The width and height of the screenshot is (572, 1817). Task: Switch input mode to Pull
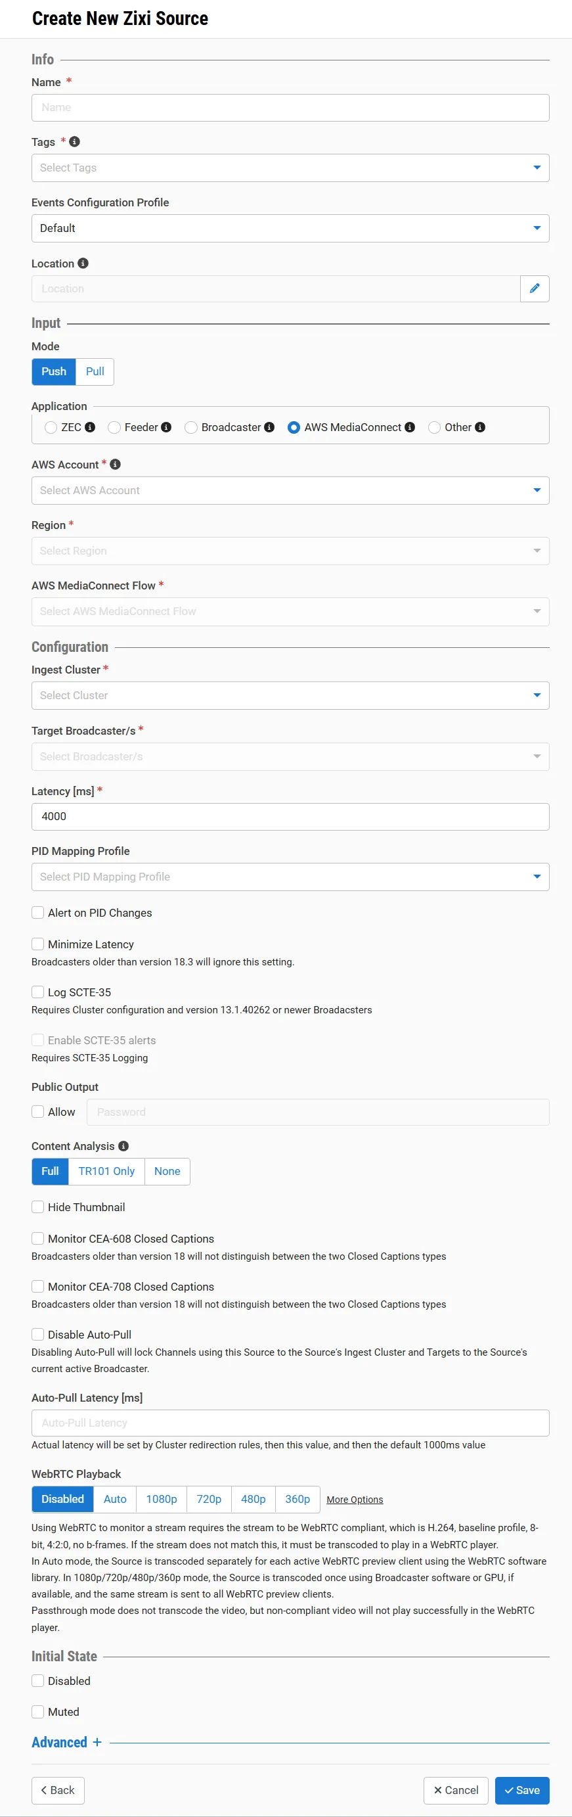point(95,372)
